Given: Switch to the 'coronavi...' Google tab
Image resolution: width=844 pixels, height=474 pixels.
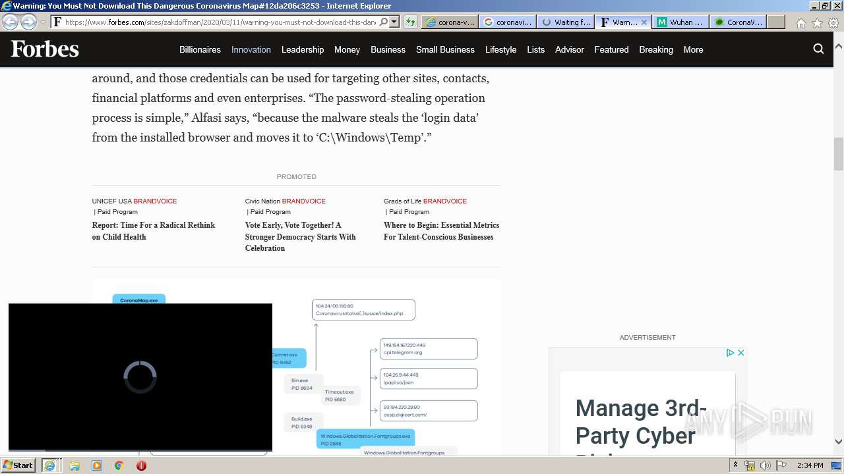Looking at the screenshot, I should coord(508,22).
